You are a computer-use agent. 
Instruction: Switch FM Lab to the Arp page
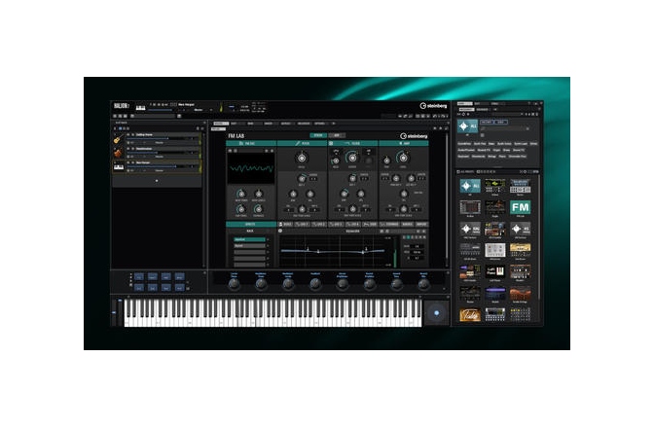[x=336, y=135]
